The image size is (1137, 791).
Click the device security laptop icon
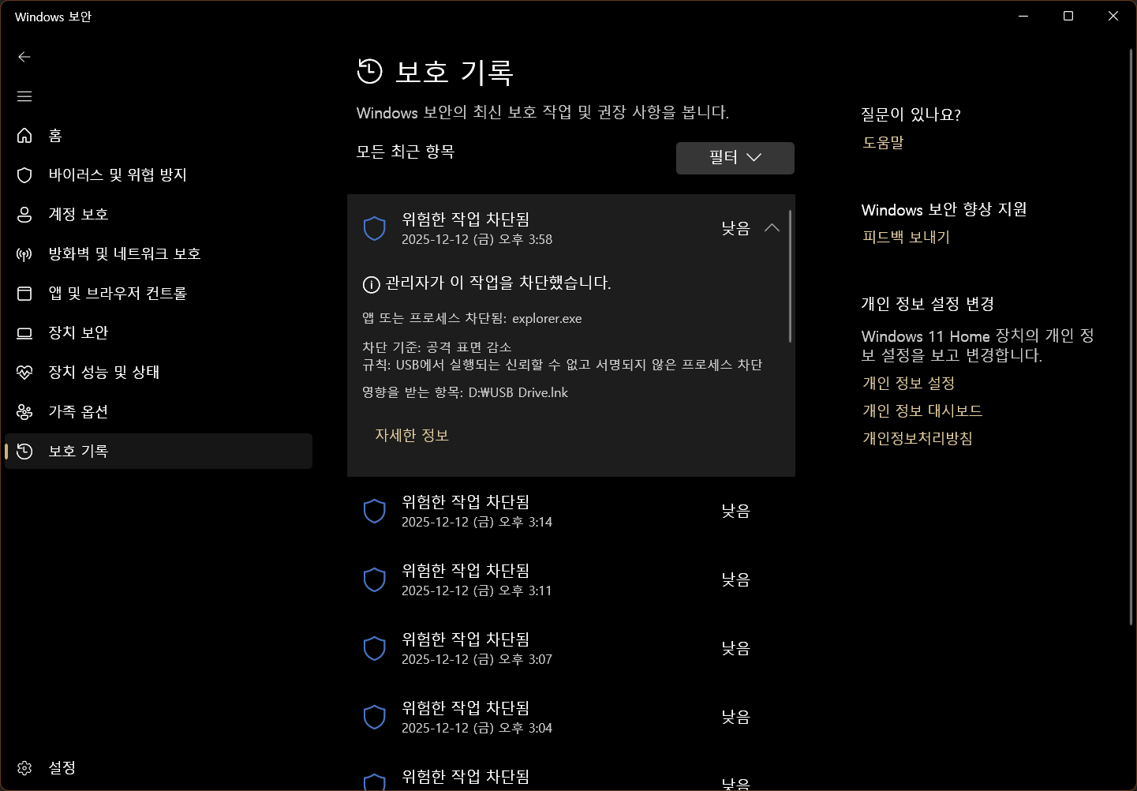click(24, 333)
